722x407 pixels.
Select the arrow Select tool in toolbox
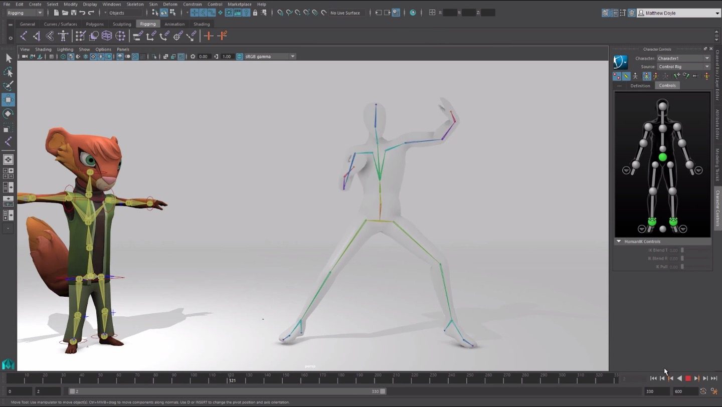9,58
